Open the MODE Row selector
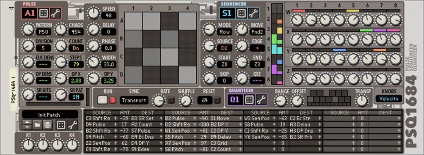Viewport: 424px width, 155px height. point(224,31)
